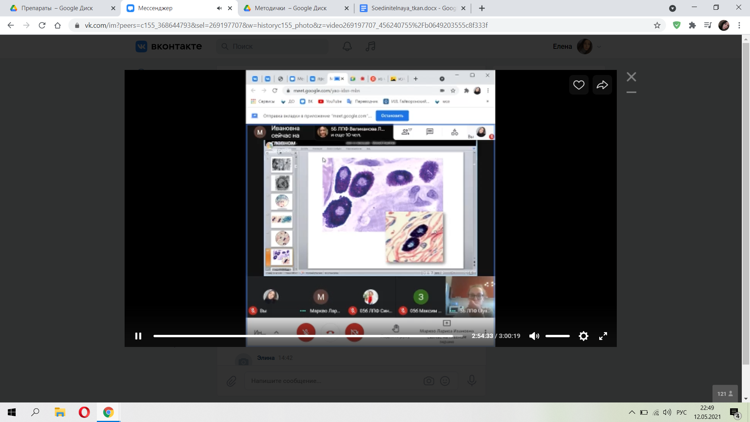
Task: Switch the РУС keyboard language
Action: coord(682,412)
